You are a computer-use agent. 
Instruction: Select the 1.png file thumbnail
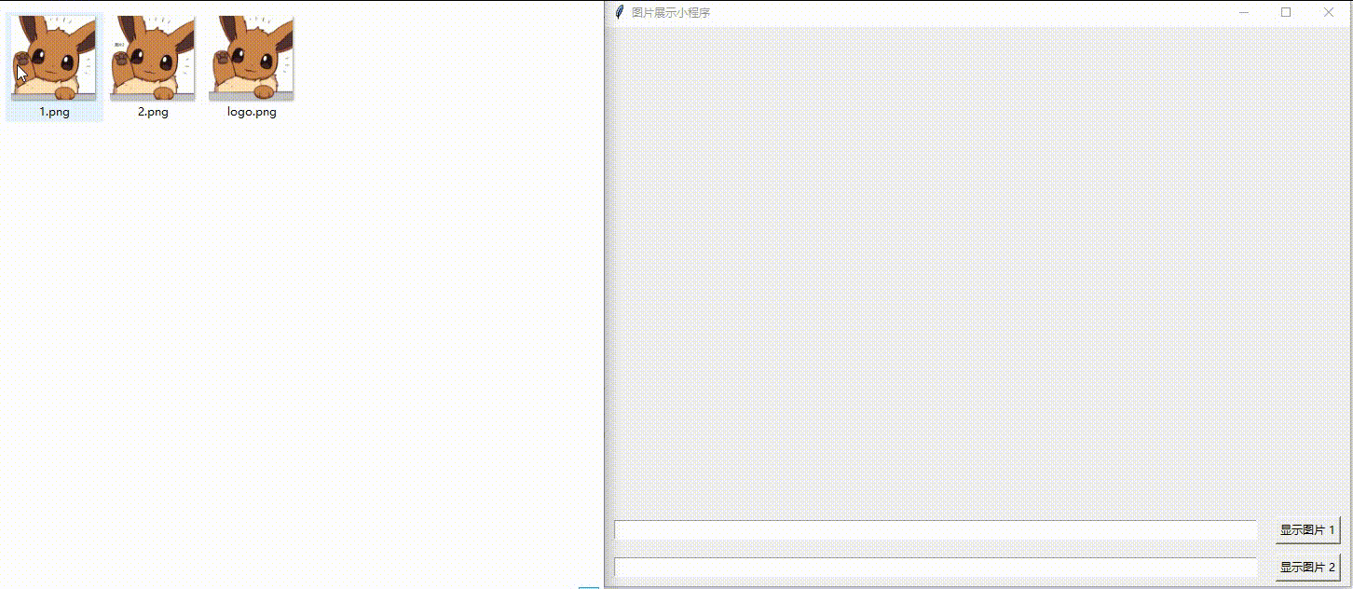pos(54,57)
